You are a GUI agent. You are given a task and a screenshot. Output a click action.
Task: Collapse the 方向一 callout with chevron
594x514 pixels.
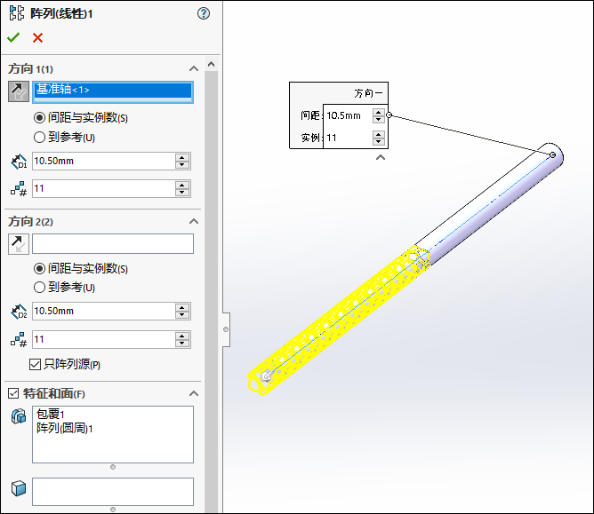point(381,157)
